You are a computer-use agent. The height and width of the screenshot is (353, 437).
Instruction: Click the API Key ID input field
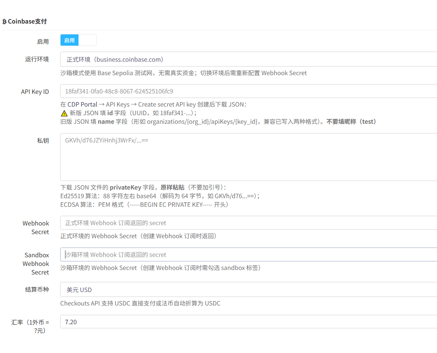point(249,91)
